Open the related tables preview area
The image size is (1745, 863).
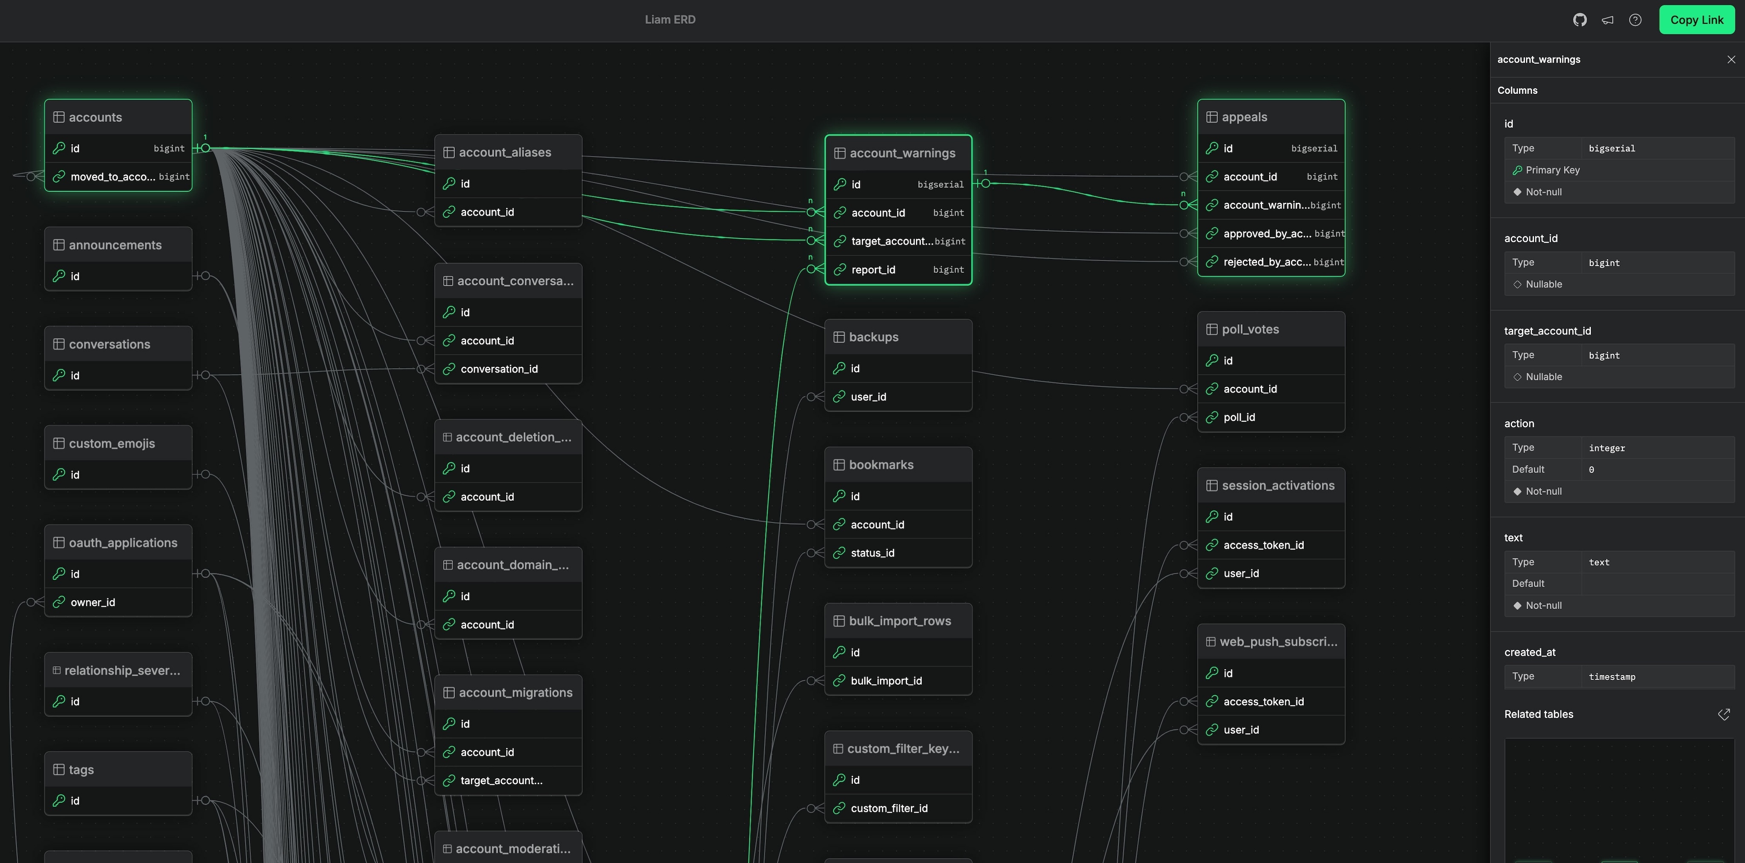1619,800
